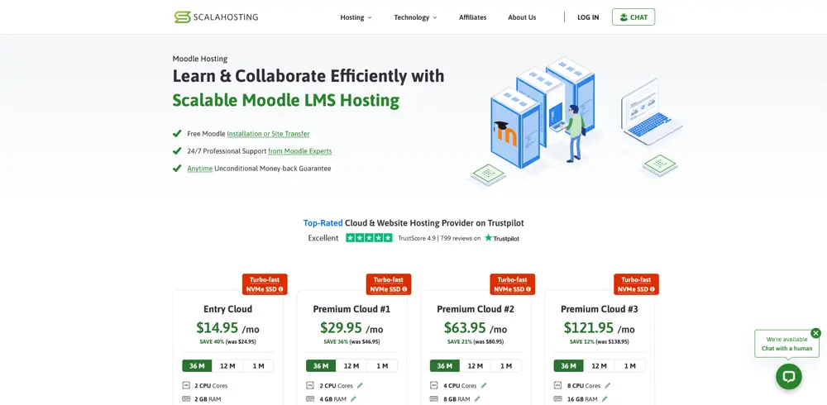Open the Affiliates page

pyautogui.click(x=472, y=17)
